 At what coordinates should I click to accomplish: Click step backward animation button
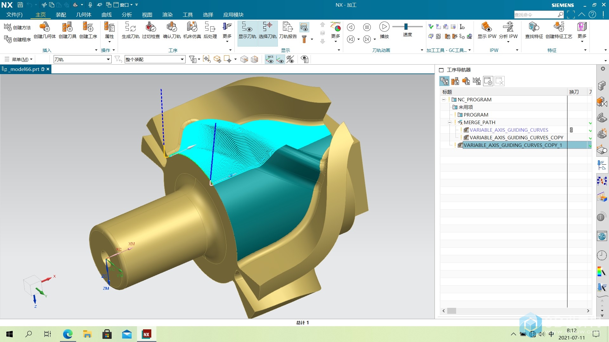coord(351,39)
